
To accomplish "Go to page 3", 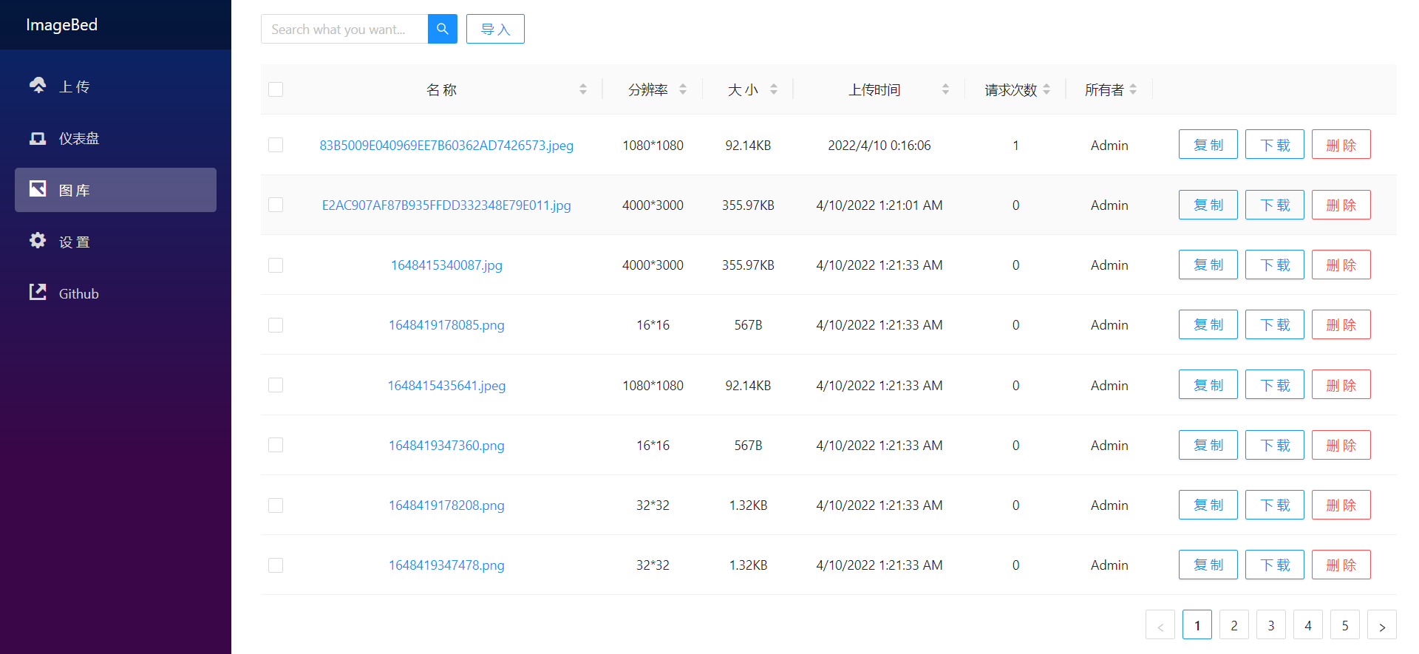I will [x=1271, y=625].
